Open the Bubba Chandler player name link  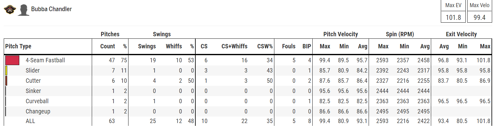(51, 9)
